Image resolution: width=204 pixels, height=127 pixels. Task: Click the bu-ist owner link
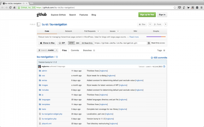pos(45,24)
